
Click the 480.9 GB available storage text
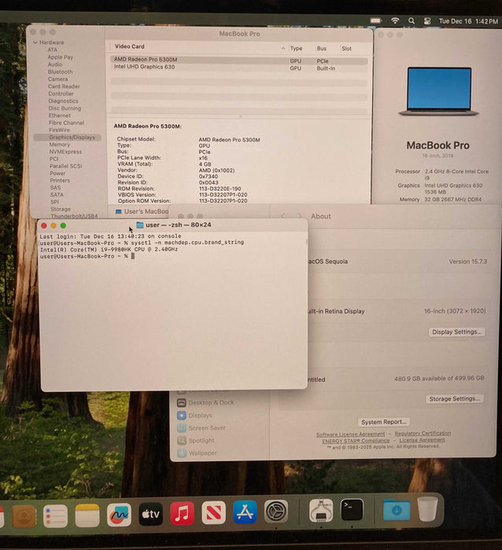click(439, 379)
